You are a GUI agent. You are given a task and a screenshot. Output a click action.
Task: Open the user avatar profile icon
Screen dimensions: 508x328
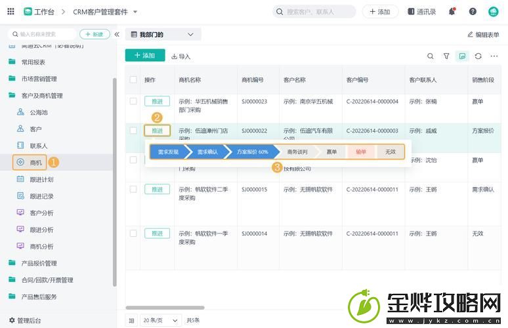click(x=493, y=12)
